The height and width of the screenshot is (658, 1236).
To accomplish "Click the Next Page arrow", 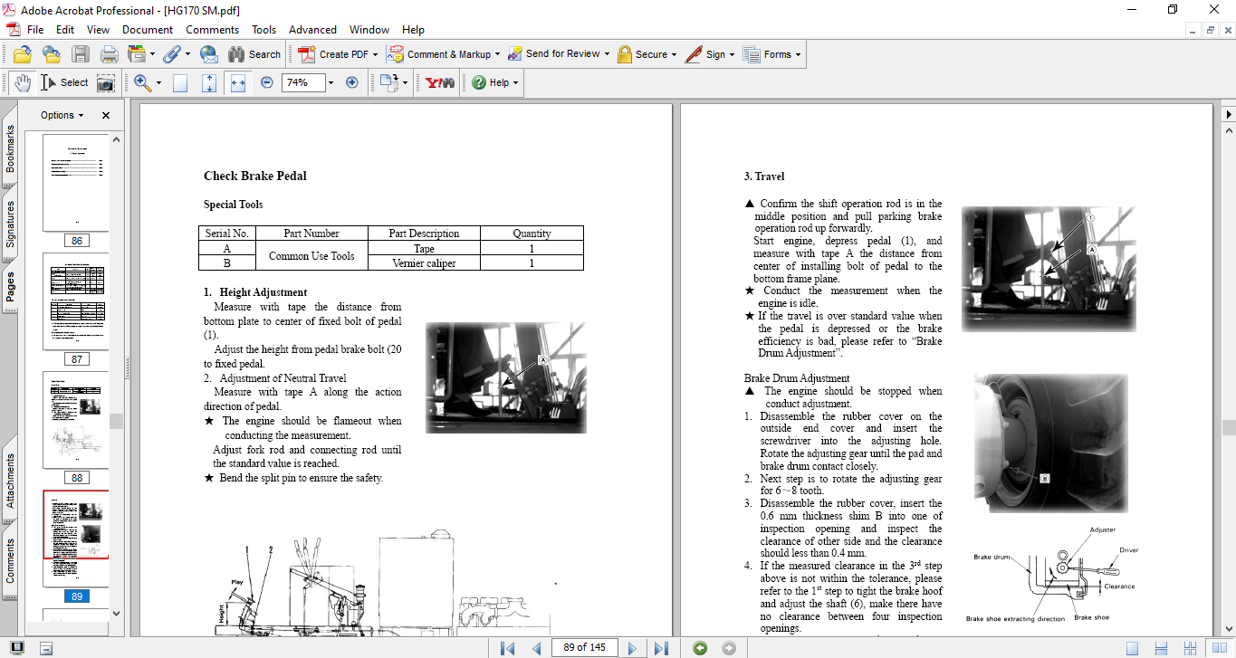I will point(632,648).
